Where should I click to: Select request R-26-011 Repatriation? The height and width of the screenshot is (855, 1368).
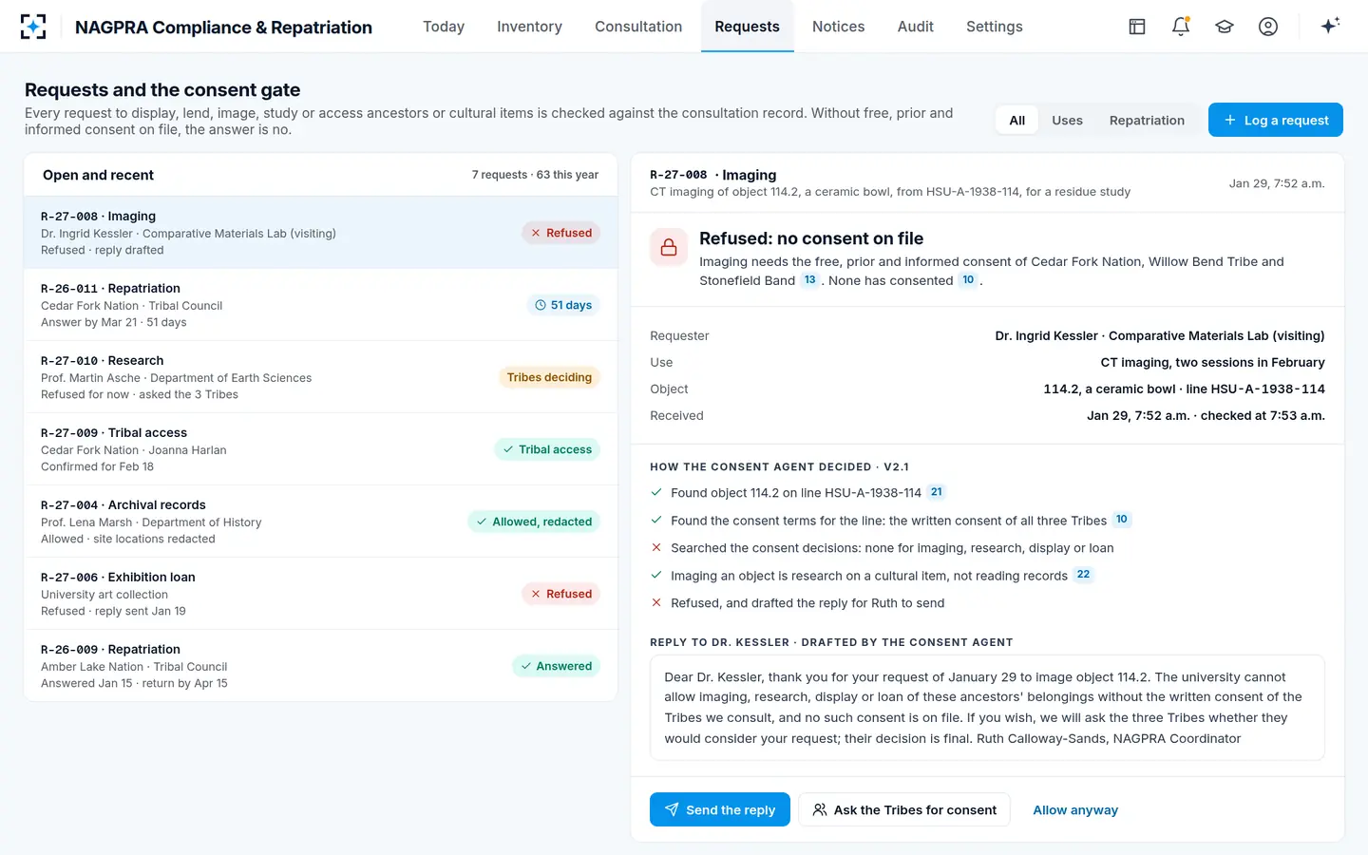coord(321,305)
